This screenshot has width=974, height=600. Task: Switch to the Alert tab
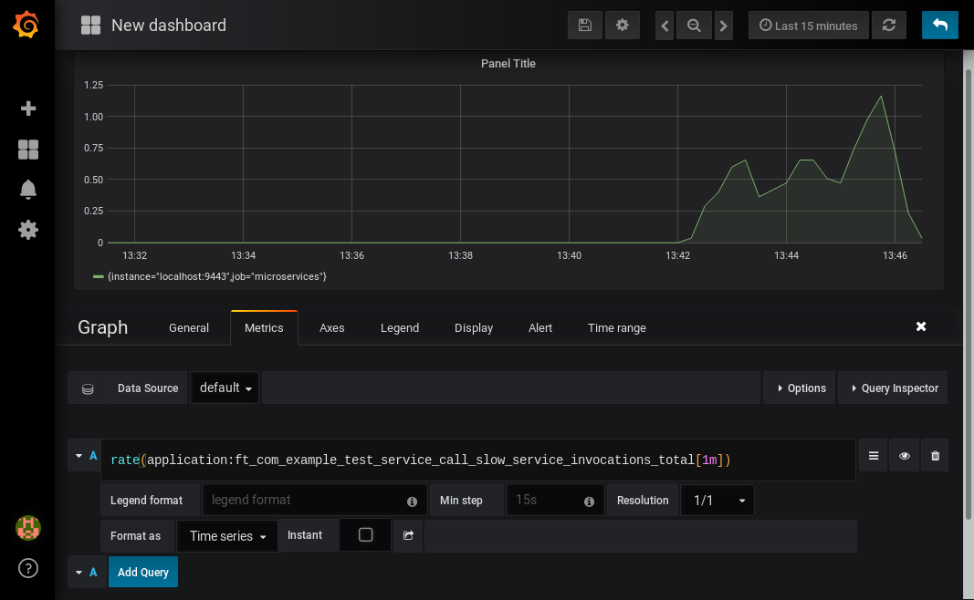[540, 328]
